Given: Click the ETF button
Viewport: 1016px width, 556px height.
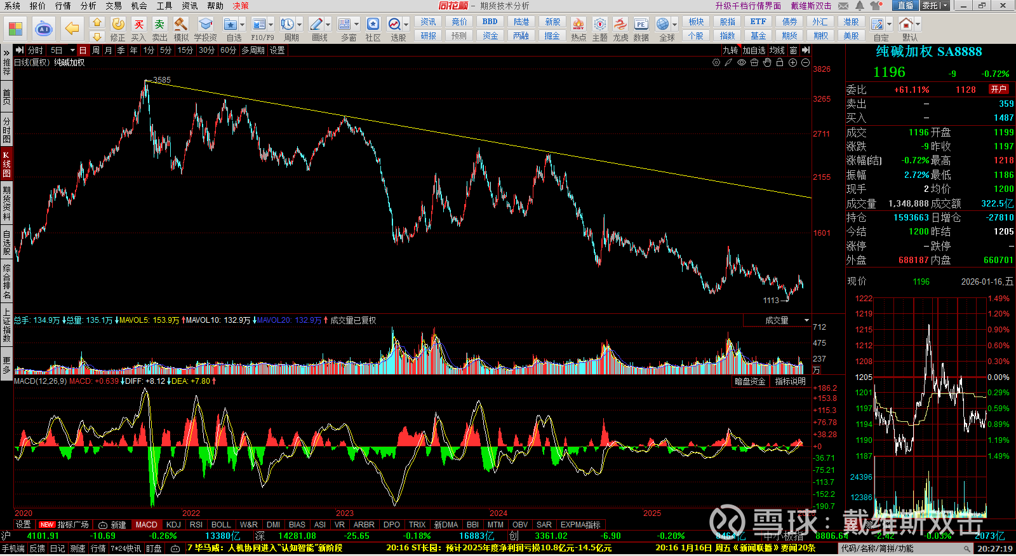Looking at the screenshot, I should [x=758, y=22].
